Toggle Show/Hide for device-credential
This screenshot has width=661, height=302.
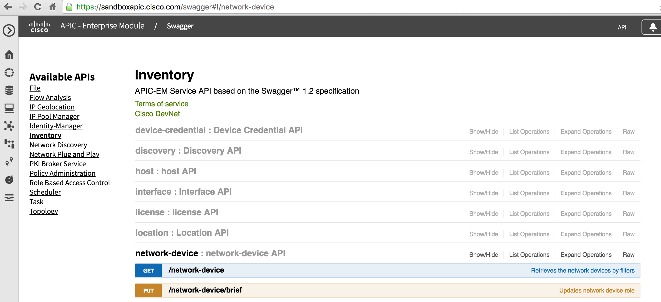(x=484, y=132)
